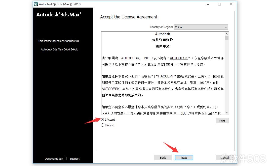The width and height of the screenshot is (270, 166).
Task: Click the license scrollbar down arrow
Action: tap(227, 113)
